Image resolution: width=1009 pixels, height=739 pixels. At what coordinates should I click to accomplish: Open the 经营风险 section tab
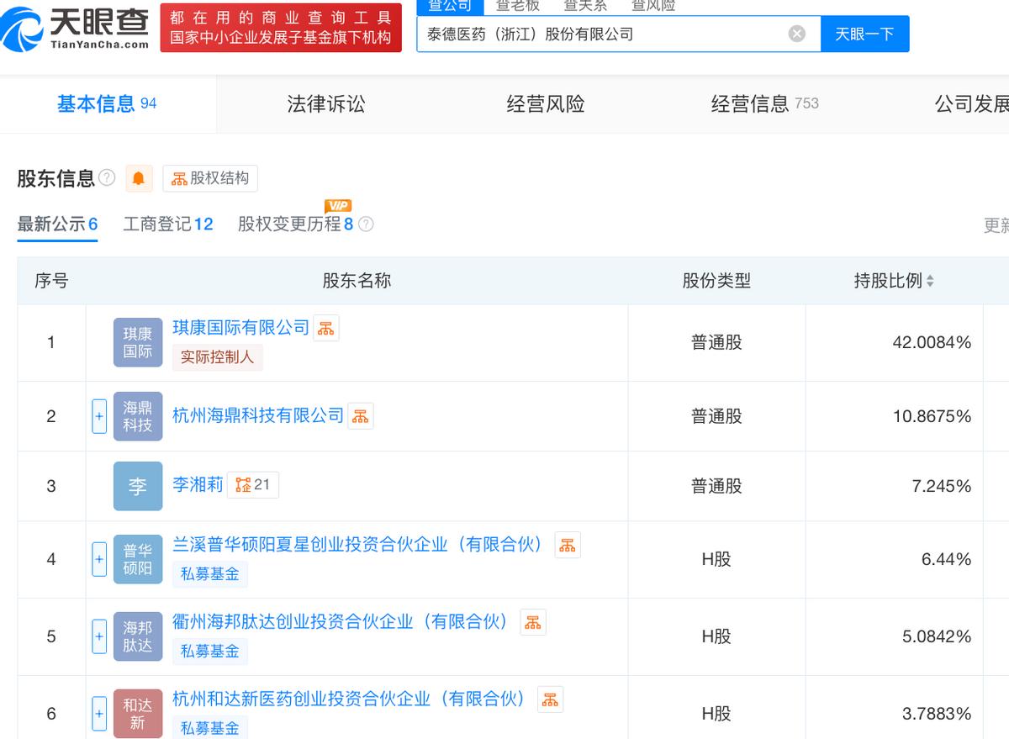[x=546, y=103]
